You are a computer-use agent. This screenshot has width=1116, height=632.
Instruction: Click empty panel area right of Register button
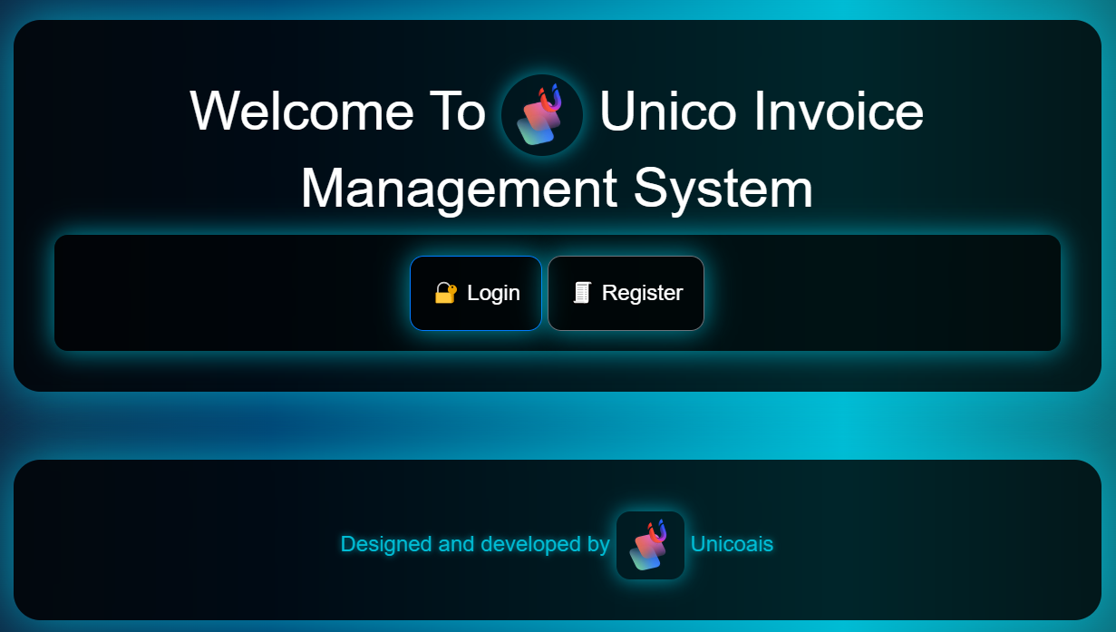point(879,293)
